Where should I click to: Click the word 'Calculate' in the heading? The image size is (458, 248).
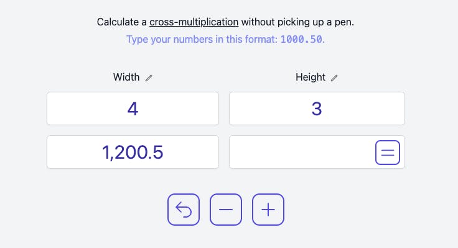tap(118, 22)
